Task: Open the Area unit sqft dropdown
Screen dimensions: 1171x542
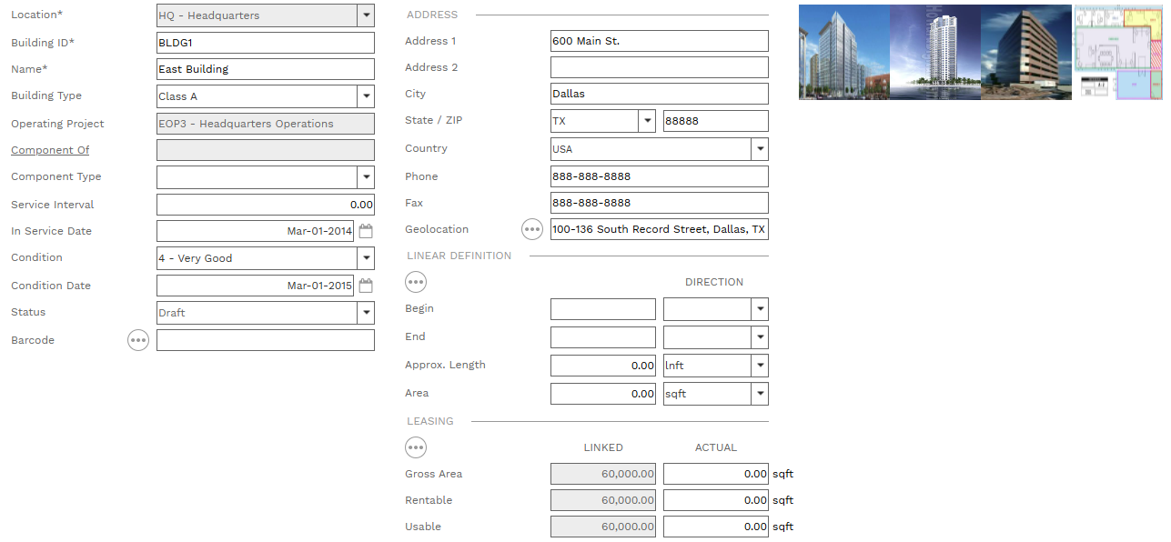Action: point(760,394)
